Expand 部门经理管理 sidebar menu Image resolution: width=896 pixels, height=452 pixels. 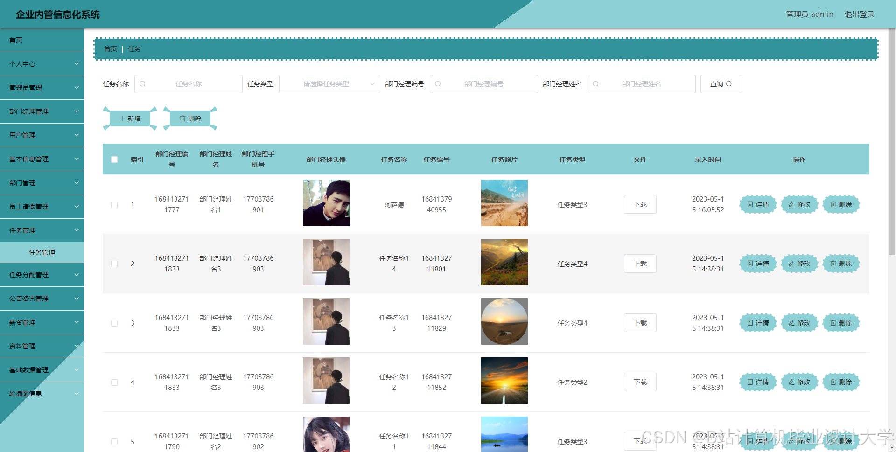click(x=42, y=111)
